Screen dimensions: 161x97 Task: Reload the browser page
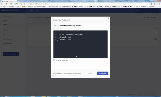click(6, 4)
